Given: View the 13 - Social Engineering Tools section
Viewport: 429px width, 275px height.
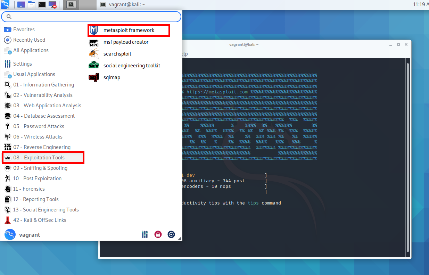Looking at the screenshot, I should [46, 209].
